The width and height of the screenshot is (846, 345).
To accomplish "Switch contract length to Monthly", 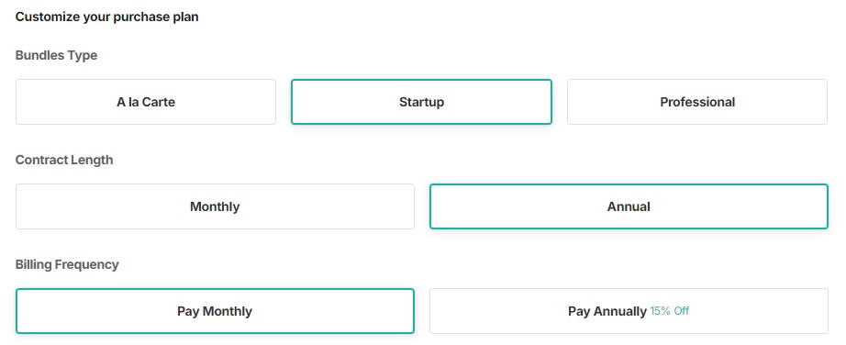I will [x=215, y=206].
